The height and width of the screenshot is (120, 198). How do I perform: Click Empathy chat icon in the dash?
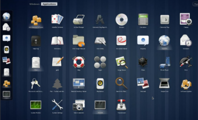click(x=7, y=38)
